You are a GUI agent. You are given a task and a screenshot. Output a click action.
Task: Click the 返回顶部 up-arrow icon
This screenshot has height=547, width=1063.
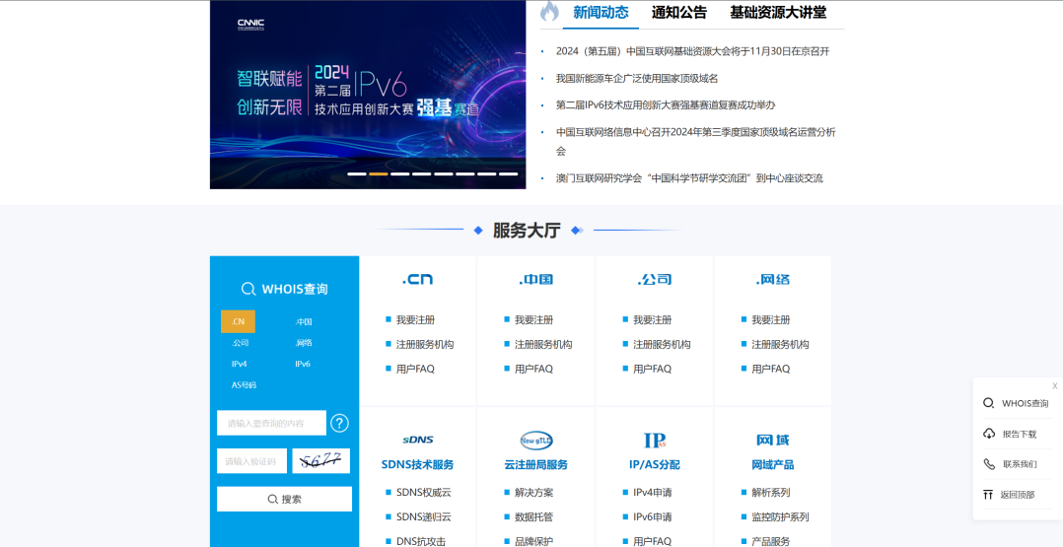(988, 495)
